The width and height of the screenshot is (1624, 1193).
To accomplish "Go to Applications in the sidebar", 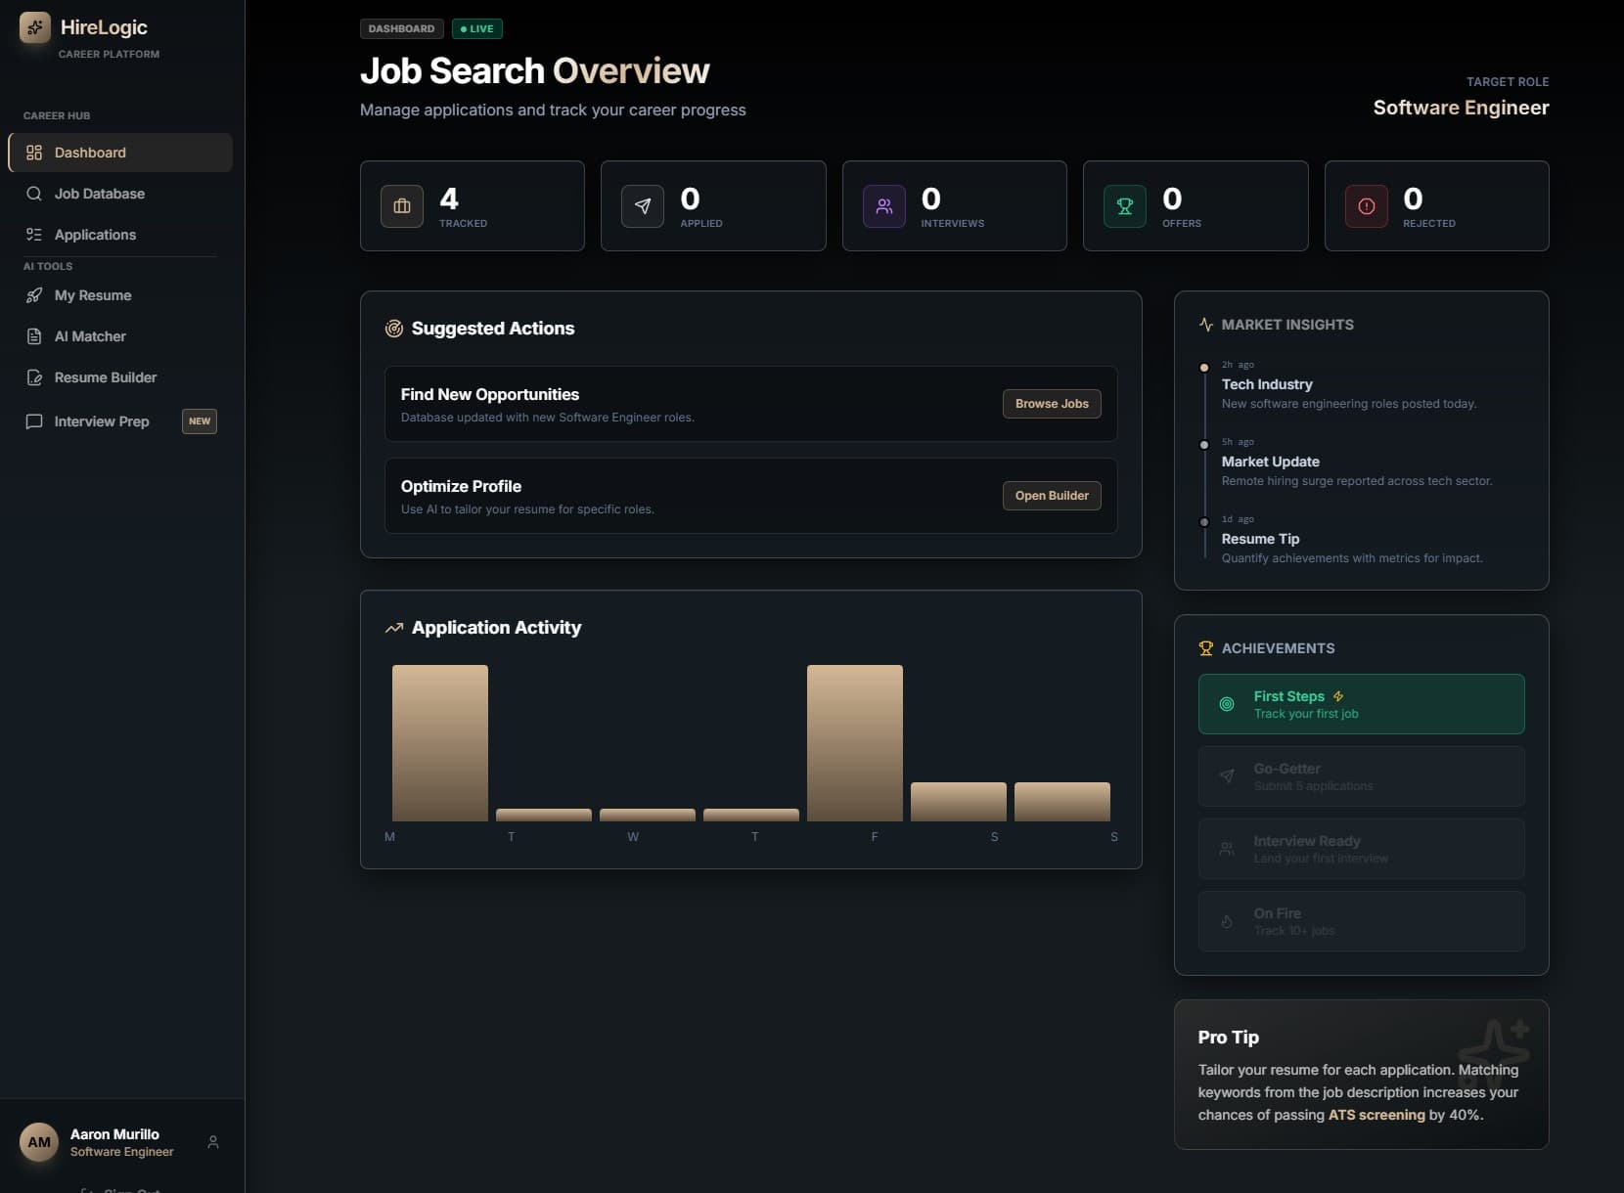I will (95, 235).
